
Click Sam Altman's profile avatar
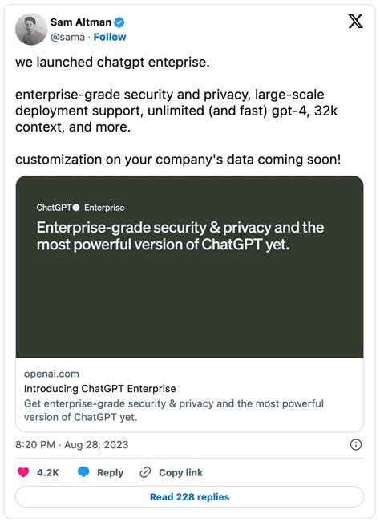(x=31, y=29)
